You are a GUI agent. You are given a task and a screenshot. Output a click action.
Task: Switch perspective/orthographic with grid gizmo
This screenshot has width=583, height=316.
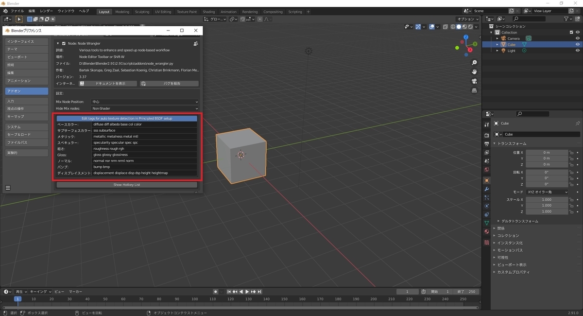click(474, 90)
